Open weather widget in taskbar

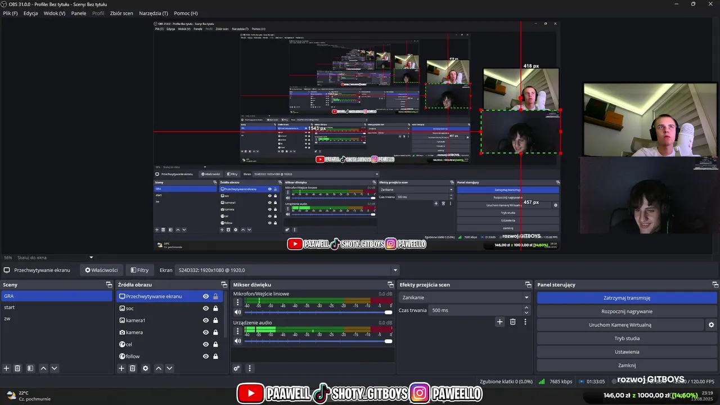point(28,395)
